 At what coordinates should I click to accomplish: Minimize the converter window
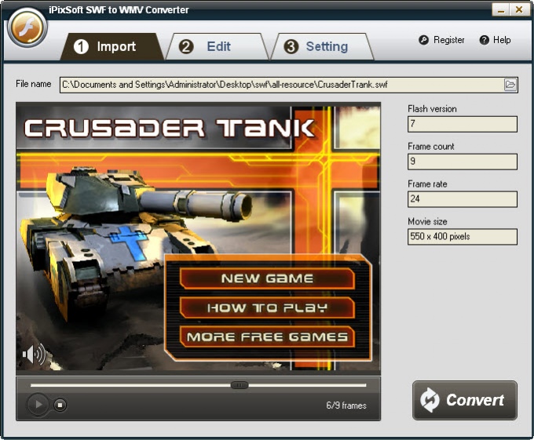(501, 10)
